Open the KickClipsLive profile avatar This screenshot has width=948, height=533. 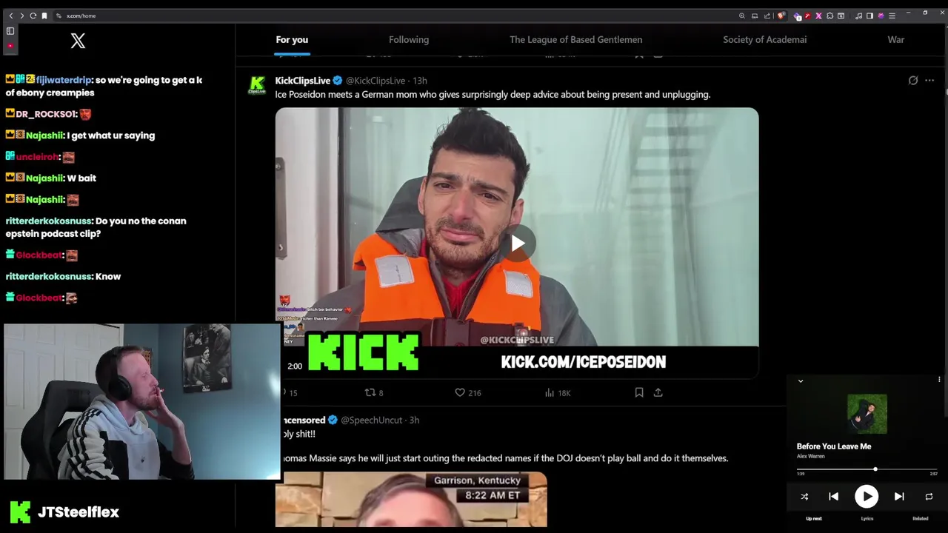(x=257, y=85)
